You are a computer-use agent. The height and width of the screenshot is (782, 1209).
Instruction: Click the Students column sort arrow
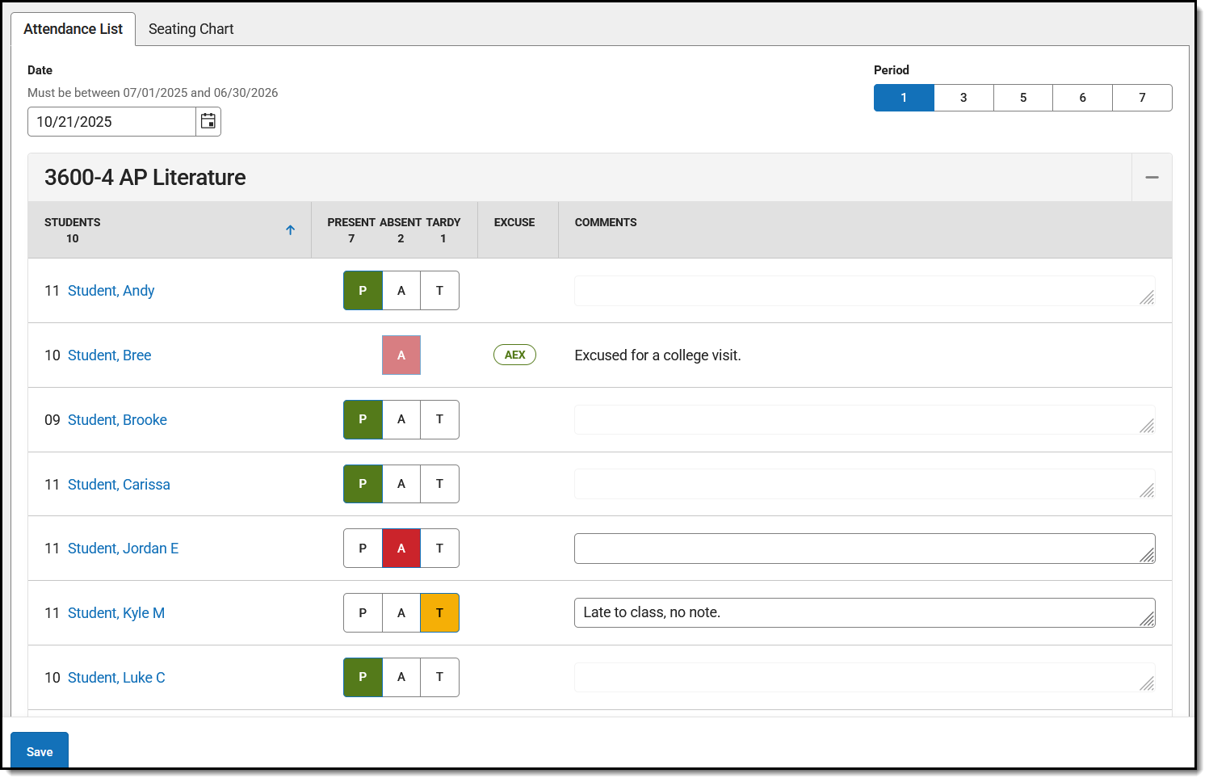[290, 229]
